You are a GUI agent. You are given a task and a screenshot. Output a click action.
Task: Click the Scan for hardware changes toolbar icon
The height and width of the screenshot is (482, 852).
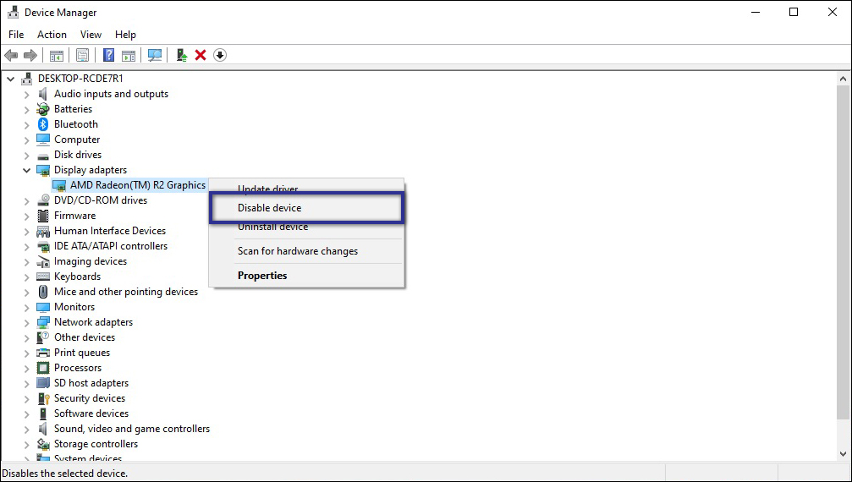point(155,55)
